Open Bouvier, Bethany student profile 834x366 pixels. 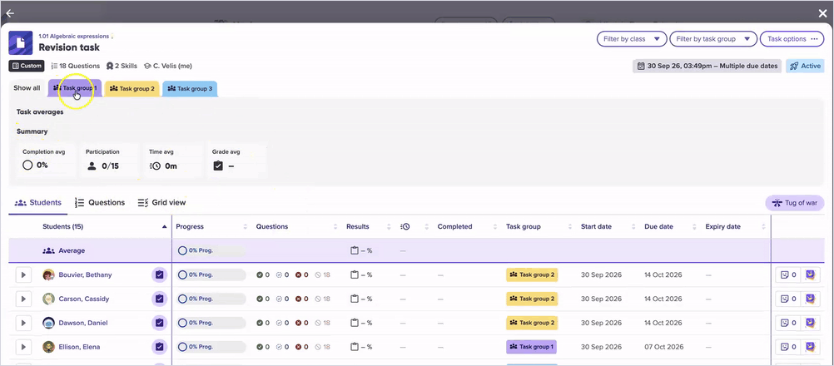click(85, 275)
